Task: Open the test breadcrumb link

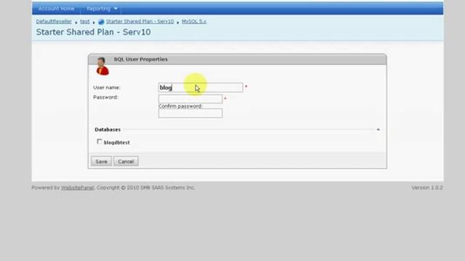Action: pyautogui.click(x=85, y=21)
